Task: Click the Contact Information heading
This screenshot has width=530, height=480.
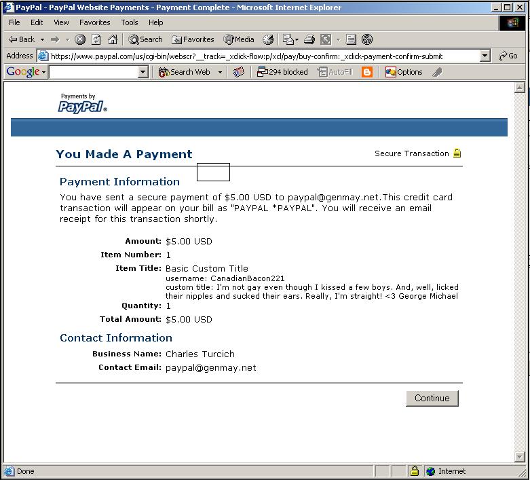Action: tap(116, 337)
